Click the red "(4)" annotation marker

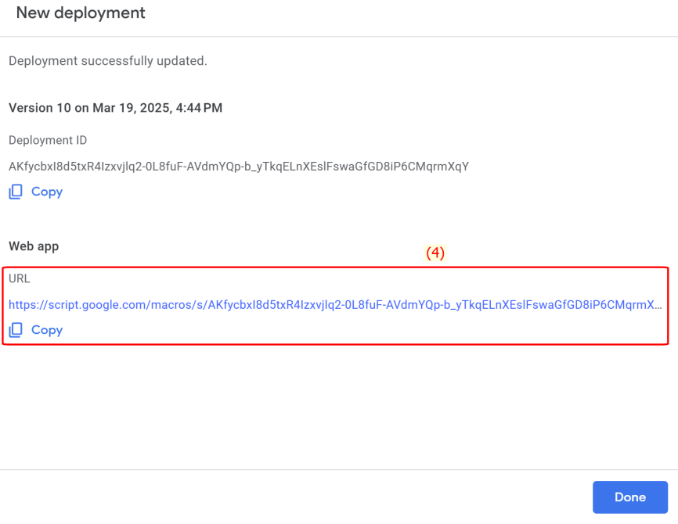coord(435,253)
